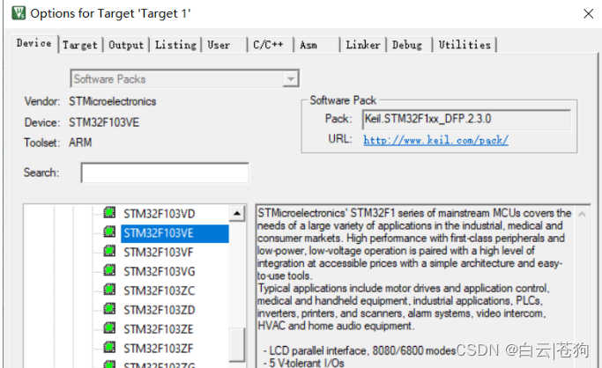Select device STM32F103ZF in list
This screenshot has width=602, height=368.
click(159, 348)
